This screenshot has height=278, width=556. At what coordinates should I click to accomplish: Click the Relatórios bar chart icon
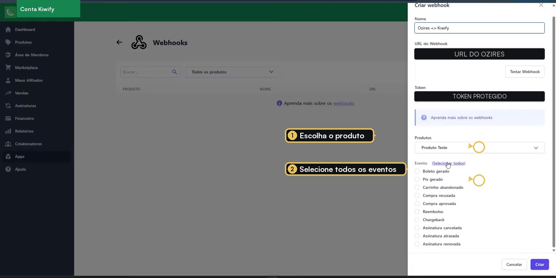tap(8, 131)
